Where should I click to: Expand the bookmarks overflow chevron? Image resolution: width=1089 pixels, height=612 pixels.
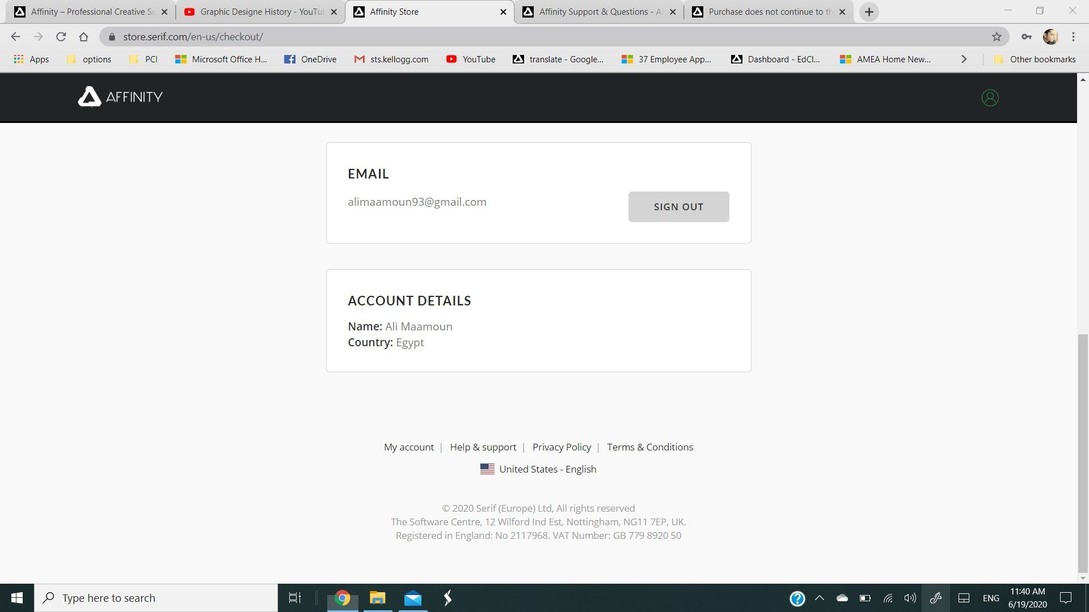coord(964,59)
